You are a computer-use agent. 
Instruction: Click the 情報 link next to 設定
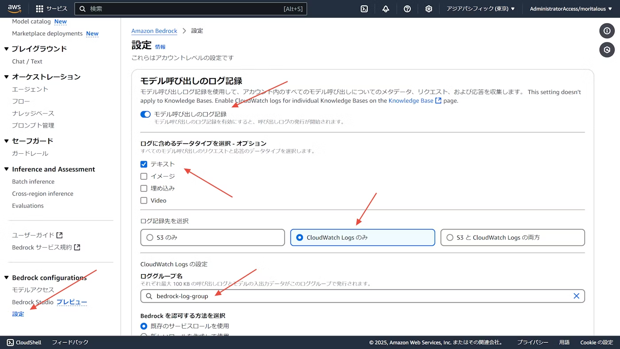160,47
